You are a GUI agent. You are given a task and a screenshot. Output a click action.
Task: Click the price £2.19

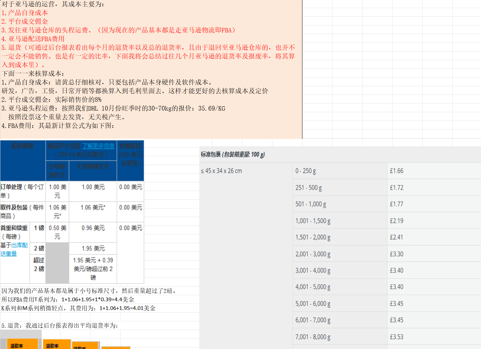(x=397, y=221)
